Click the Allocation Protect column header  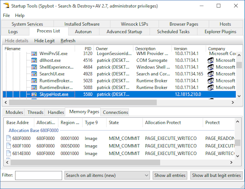[x=173, y=123]
